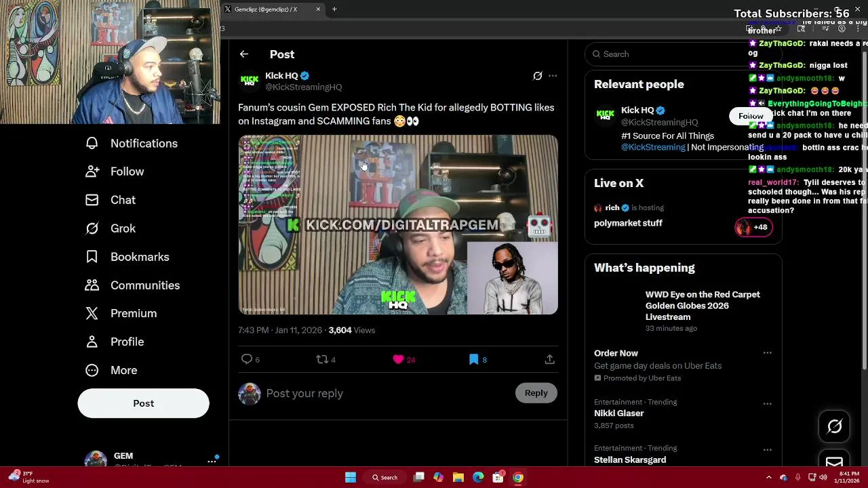This screenshot has height=488, width=868.
Task: Open options for the Nikki Glaser trend
Action: (767, 404)
